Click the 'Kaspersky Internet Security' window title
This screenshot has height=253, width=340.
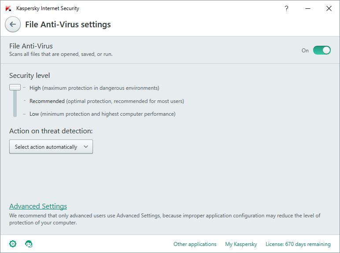click(48, 8)
